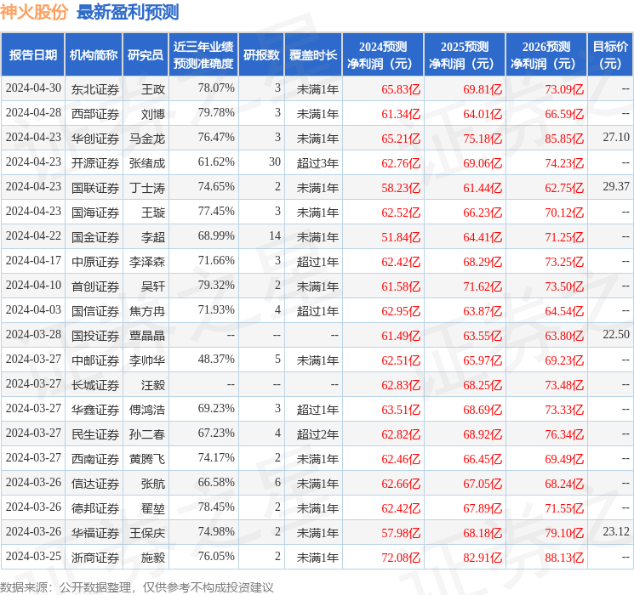
Task: Select the 信达证券 cell
Action: (x=95, y=484)
